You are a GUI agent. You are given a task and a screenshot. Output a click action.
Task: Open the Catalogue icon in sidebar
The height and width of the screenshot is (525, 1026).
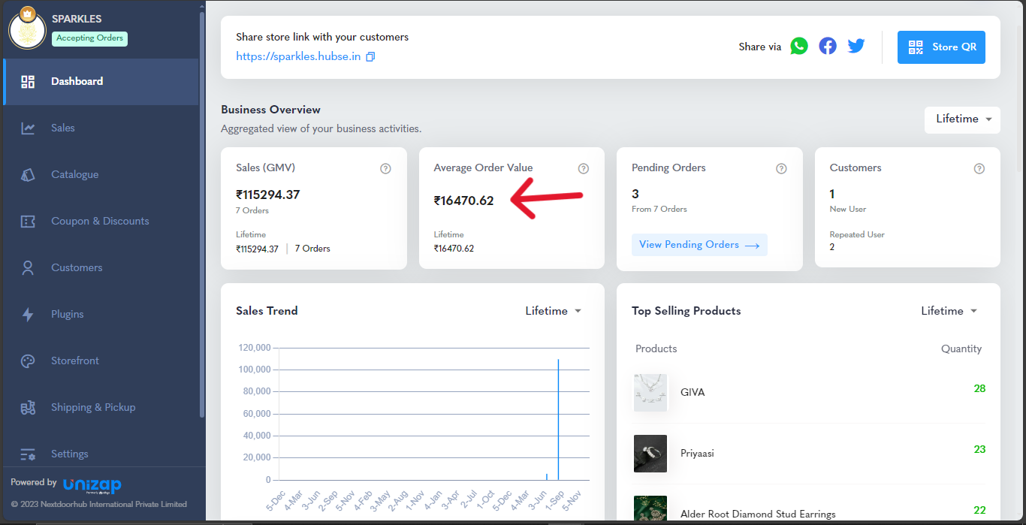28,175
